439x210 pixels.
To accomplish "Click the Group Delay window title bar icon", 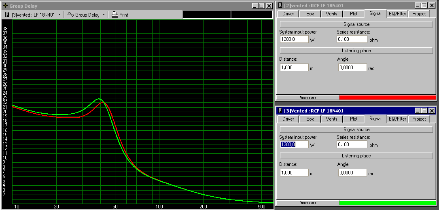I will point(5,6).
